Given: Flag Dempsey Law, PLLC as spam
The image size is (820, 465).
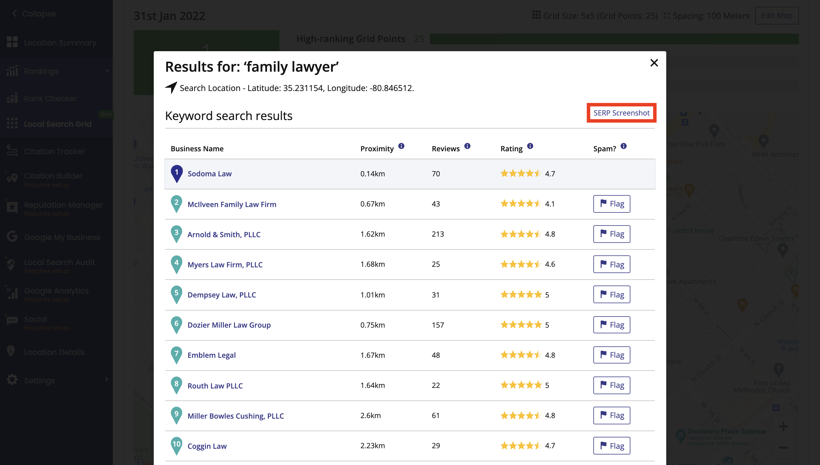Looking at the screenshot, I should tap(611, 294).
